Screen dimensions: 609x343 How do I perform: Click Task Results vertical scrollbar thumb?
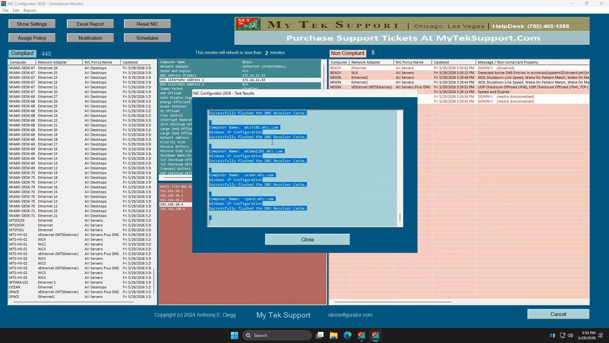click(400, 217)
